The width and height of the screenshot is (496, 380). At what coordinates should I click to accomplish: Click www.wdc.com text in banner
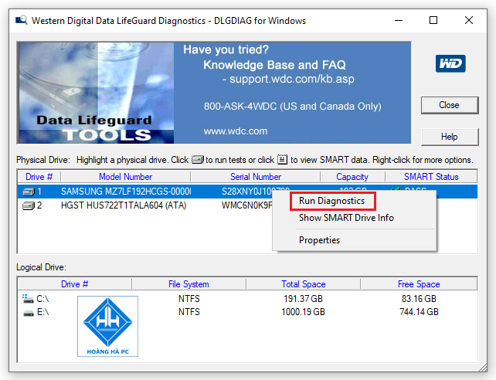pos(236,131)
